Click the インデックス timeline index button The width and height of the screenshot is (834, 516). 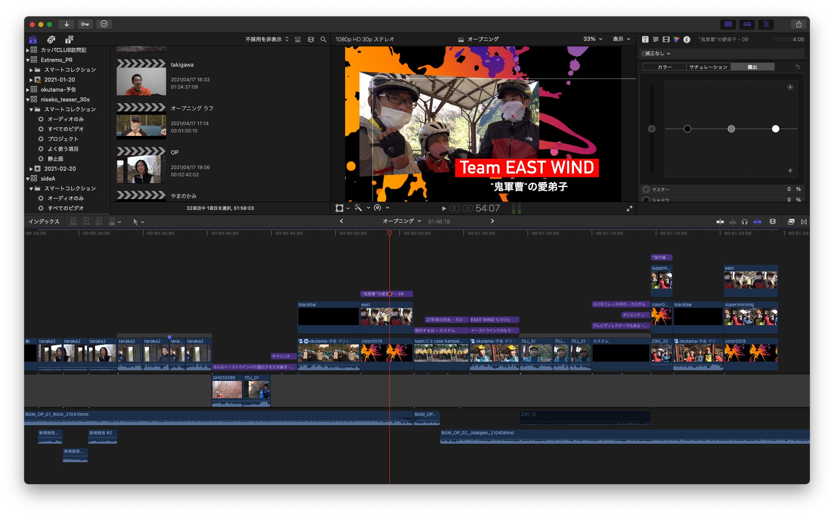[44, 222]
